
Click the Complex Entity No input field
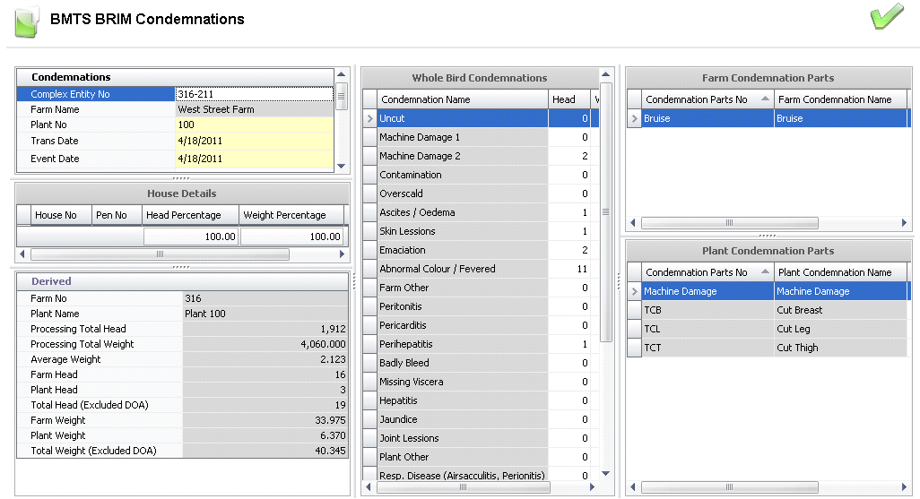pos(254,94)
